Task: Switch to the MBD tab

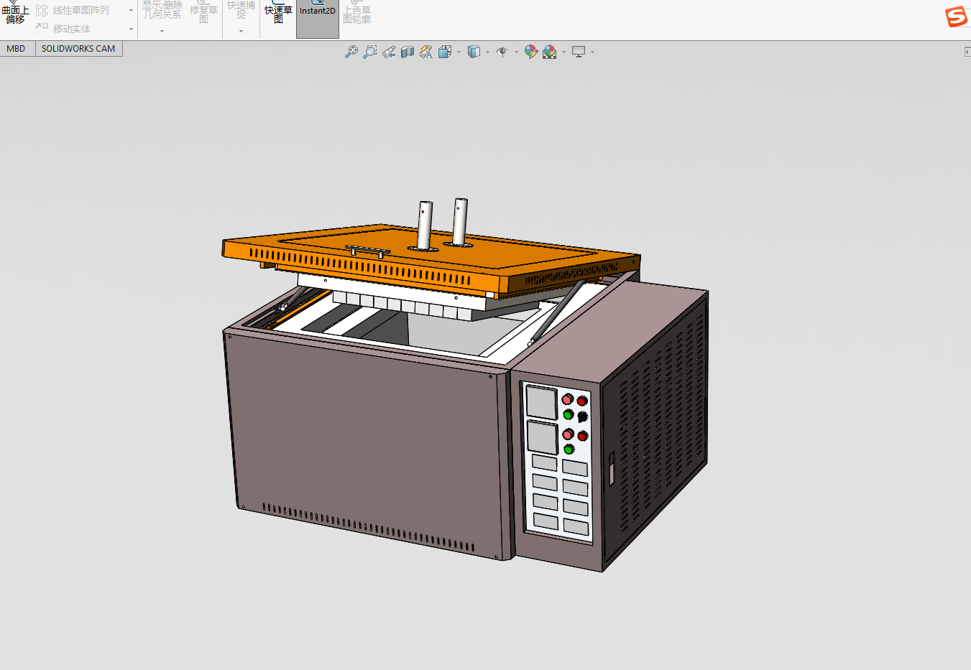Action: 16,49
